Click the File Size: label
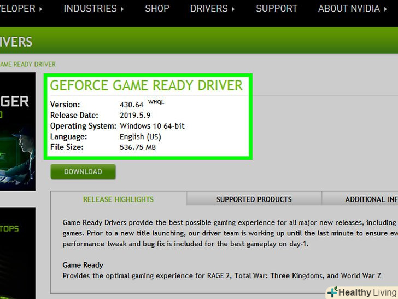 tap(67, 147)
